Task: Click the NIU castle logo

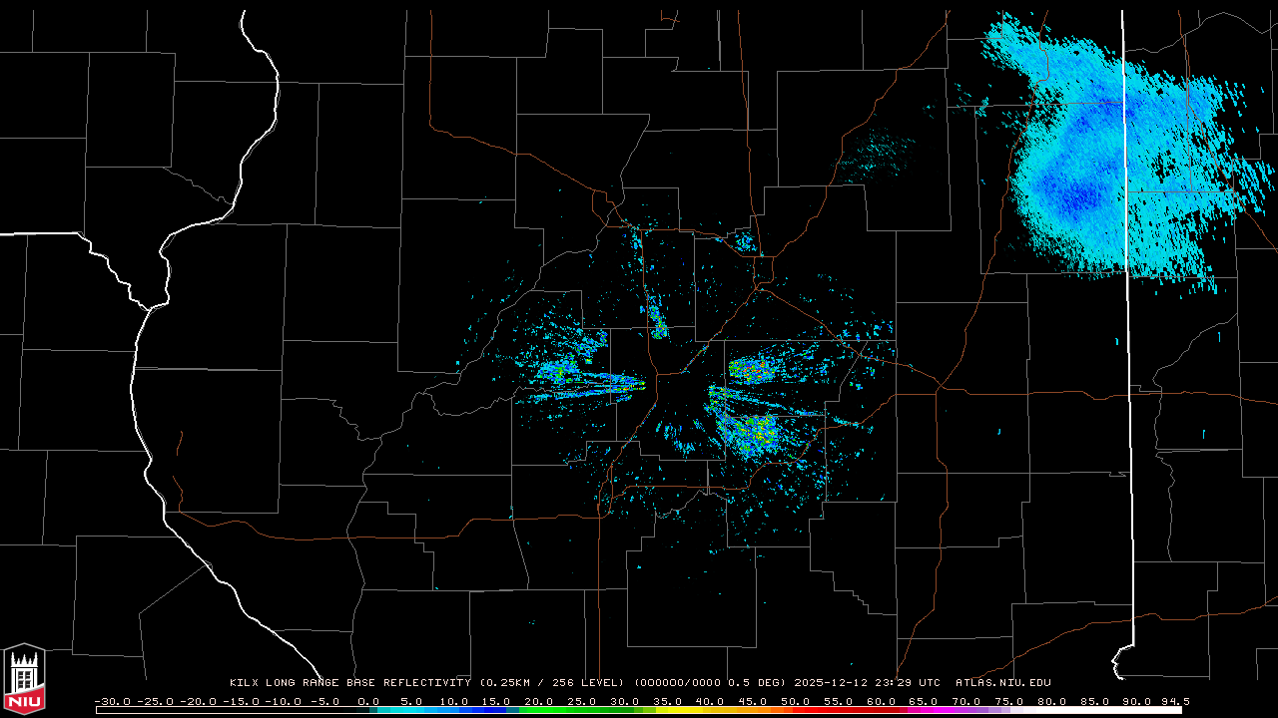Action: tap(24, 679)
